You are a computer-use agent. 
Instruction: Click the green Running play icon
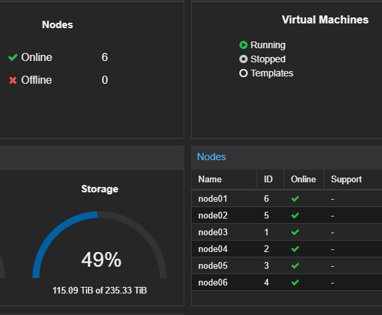point(243,45)
